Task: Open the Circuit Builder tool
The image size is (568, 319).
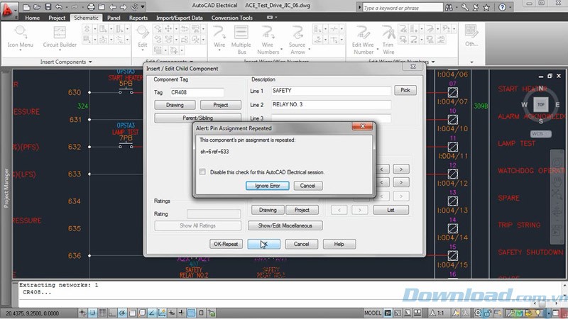Action: click(x=60, y=37)
